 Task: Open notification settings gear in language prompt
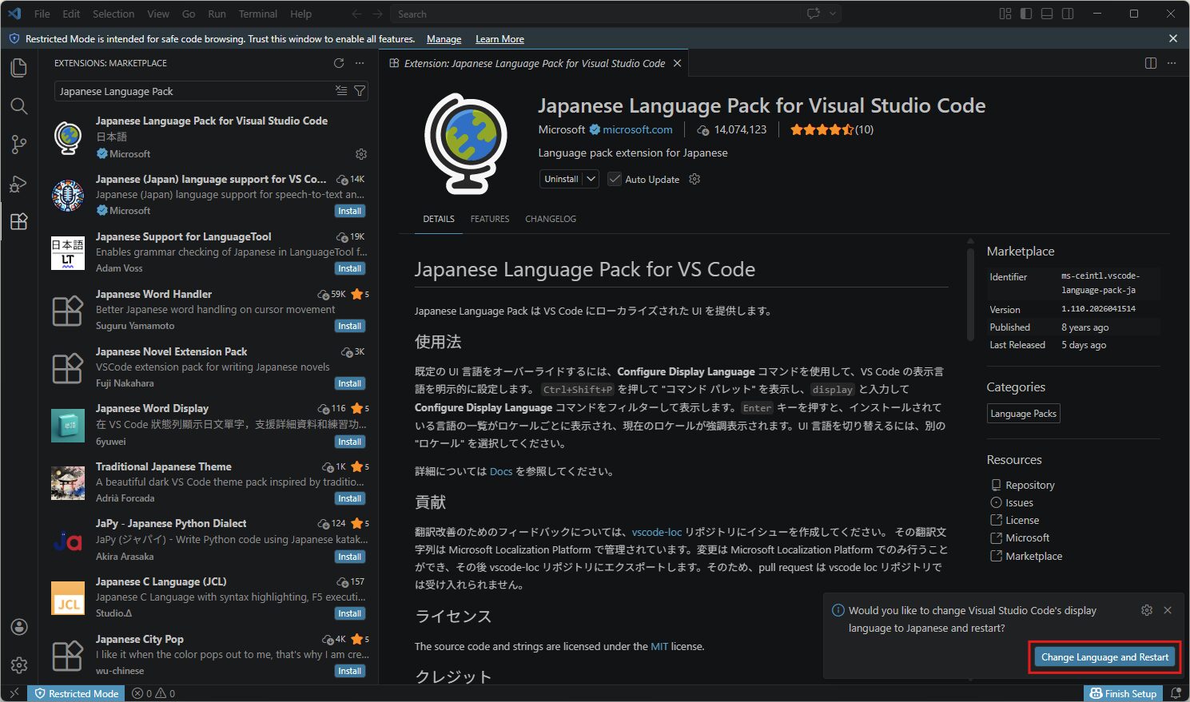[1147, 610]
